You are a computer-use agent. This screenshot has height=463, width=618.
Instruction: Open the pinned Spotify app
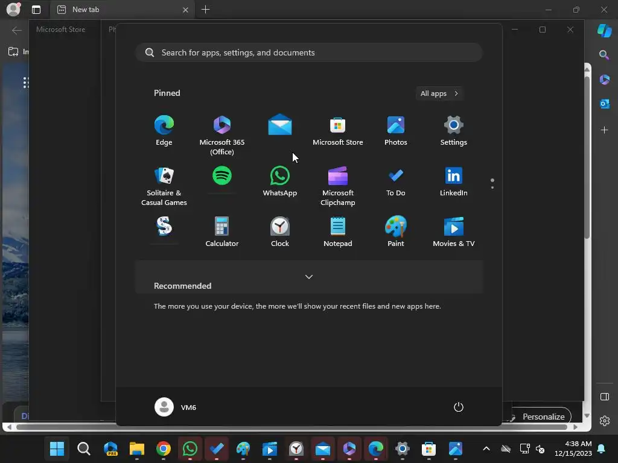[222, 175]
